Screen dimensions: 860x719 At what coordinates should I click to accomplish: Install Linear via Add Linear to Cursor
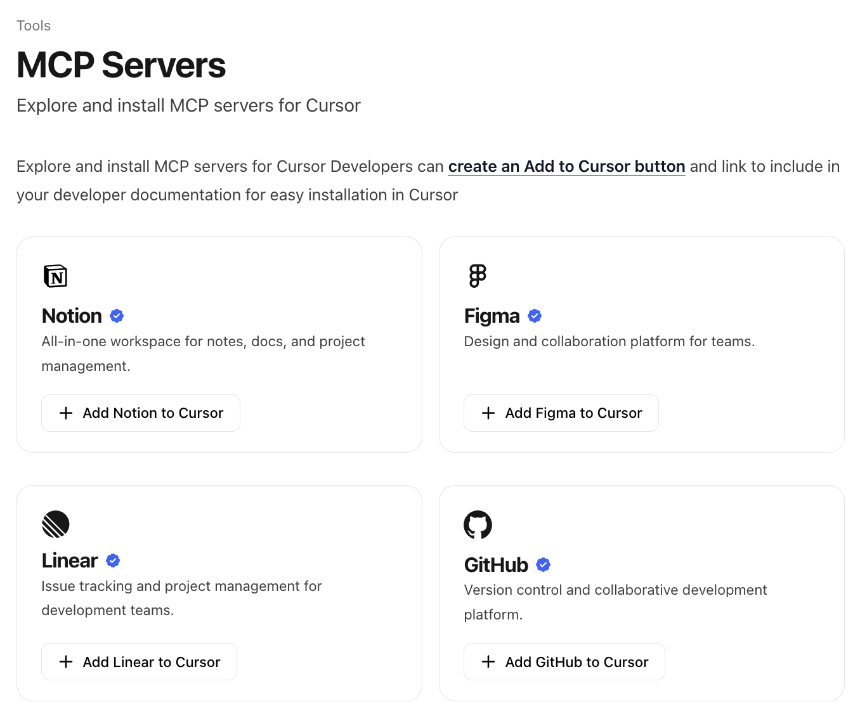click(139, 661)
